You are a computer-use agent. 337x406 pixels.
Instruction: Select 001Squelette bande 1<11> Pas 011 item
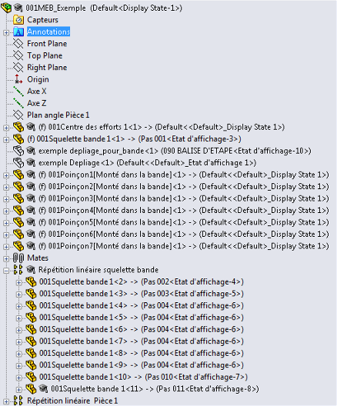[155, 389]
